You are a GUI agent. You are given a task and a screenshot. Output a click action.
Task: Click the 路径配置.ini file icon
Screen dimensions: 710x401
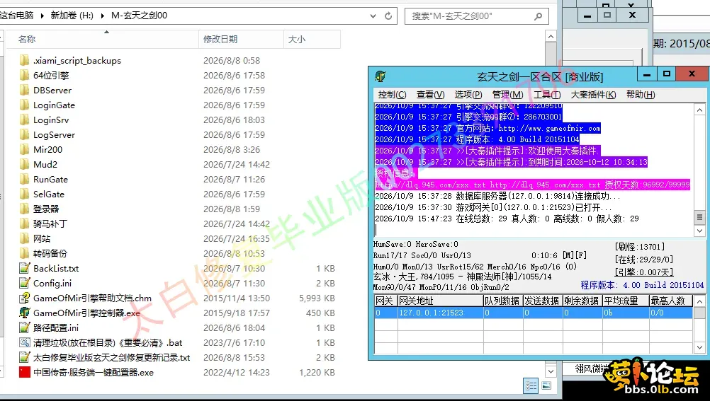[25, 327]
